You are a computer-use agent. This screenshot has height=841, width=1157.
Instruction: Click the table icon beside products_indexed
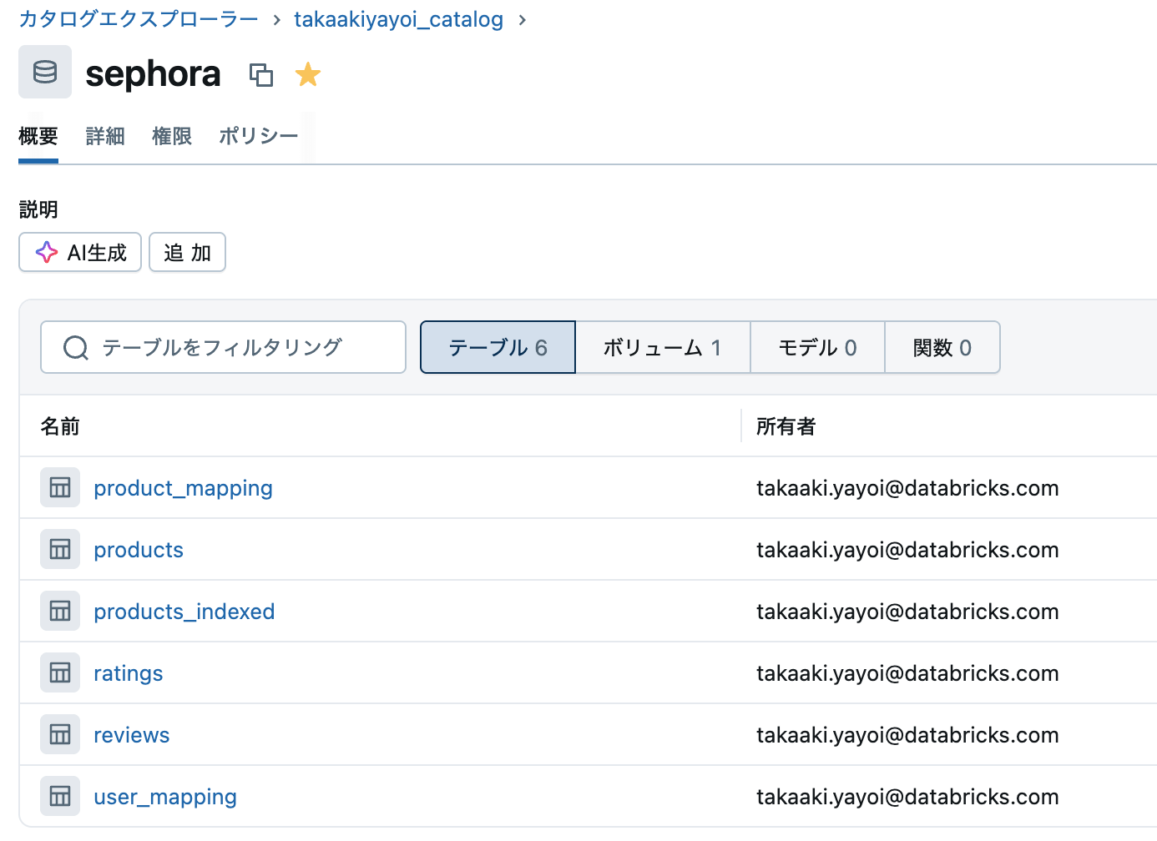click(59, 611)
